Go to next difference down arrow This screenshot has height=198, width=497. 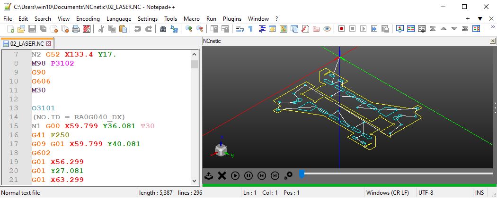(x=454, y=29)
